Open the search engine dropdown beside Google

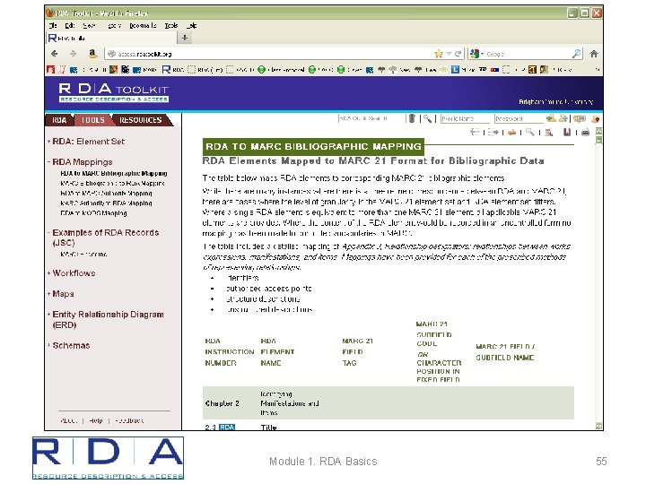pyautogui.click(x=482, y=54)
